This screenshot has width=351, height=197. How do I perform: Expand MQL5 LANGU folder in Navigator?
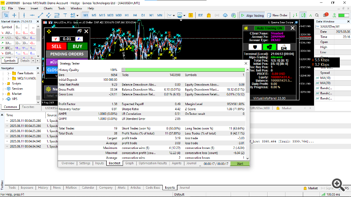coord(8,78)
